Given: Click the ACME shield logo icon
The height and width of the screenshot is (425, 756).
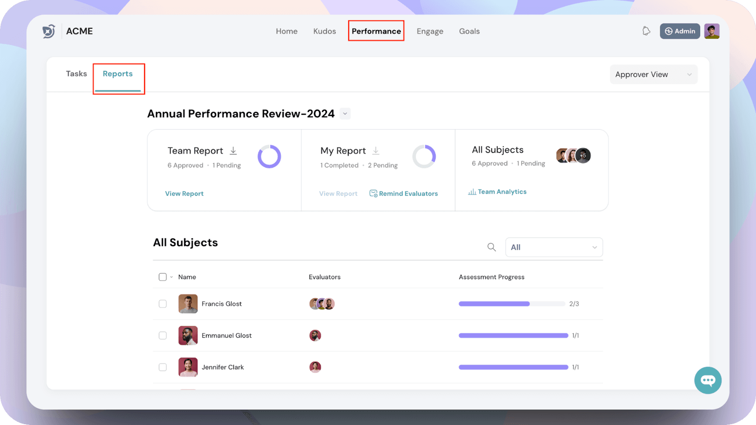Looking at the screenshot, I should pyautogui.click(x=49, y=31).
